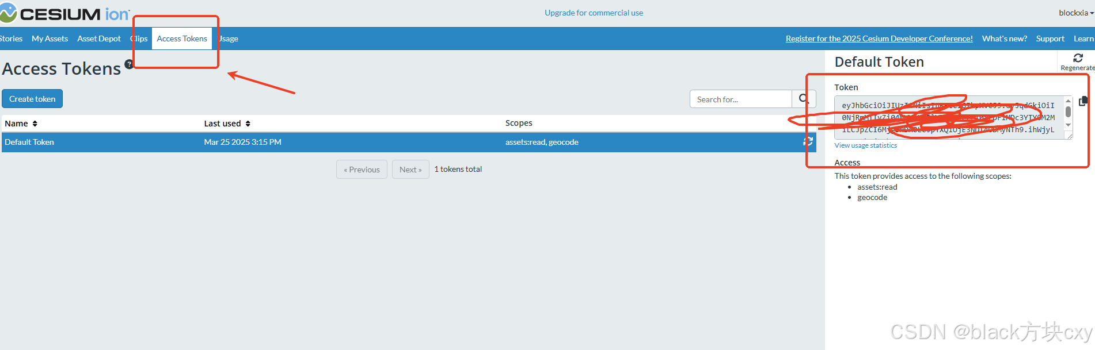Click the Create token button

[x=32, y=99]
